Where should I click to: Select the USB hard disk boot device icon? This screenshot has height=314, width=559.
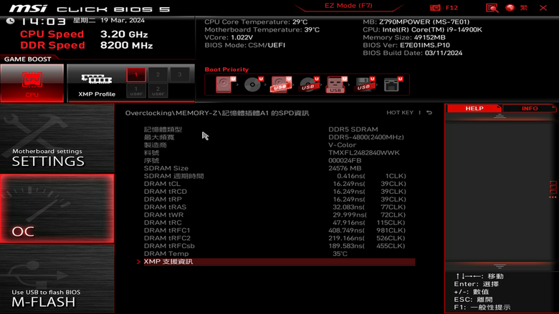click(x=280, y=84)
